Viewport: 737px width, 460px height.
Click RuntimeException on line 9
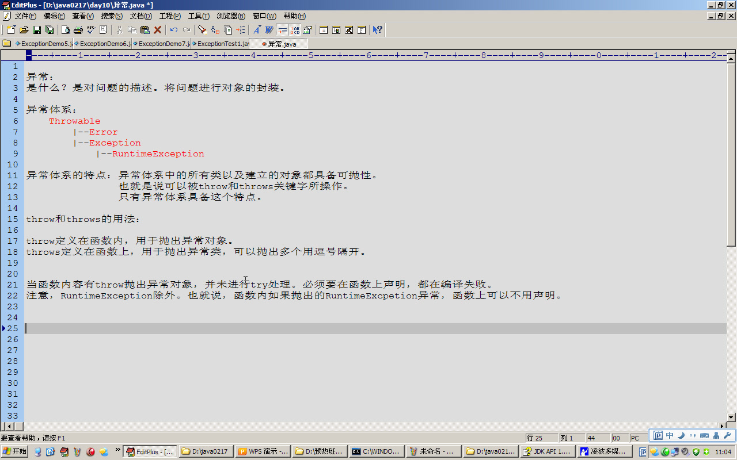[x=158, y=154]
